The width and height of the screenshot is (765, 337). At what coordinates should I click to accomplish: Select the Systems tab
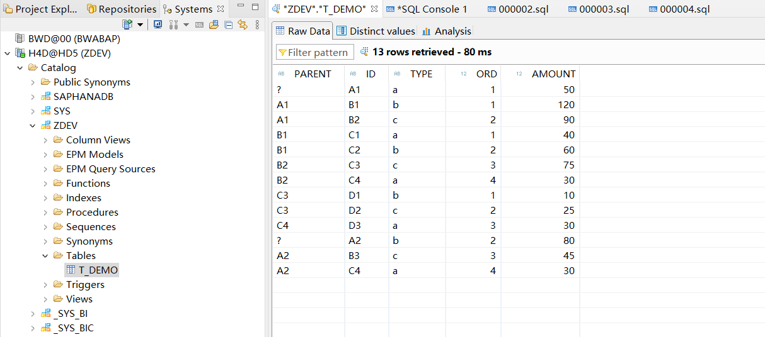193,9
